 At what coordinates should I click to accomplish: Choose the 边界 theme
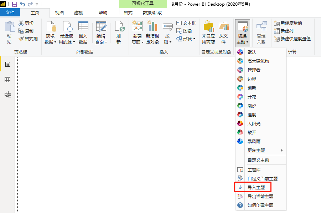(x=260, y=79)
